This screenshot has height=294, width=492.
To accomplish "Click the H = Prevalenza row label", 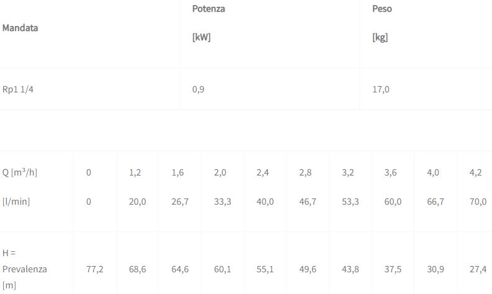I will pos(25,269).
